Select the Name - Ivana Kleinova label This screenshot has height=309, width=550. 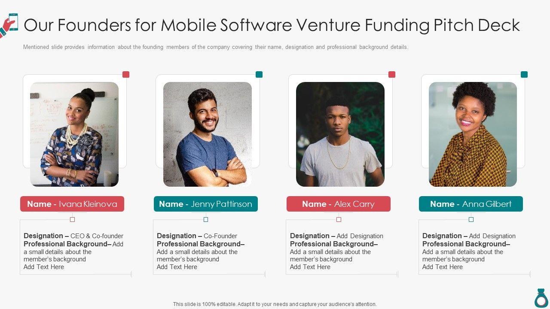coord(72,204)
